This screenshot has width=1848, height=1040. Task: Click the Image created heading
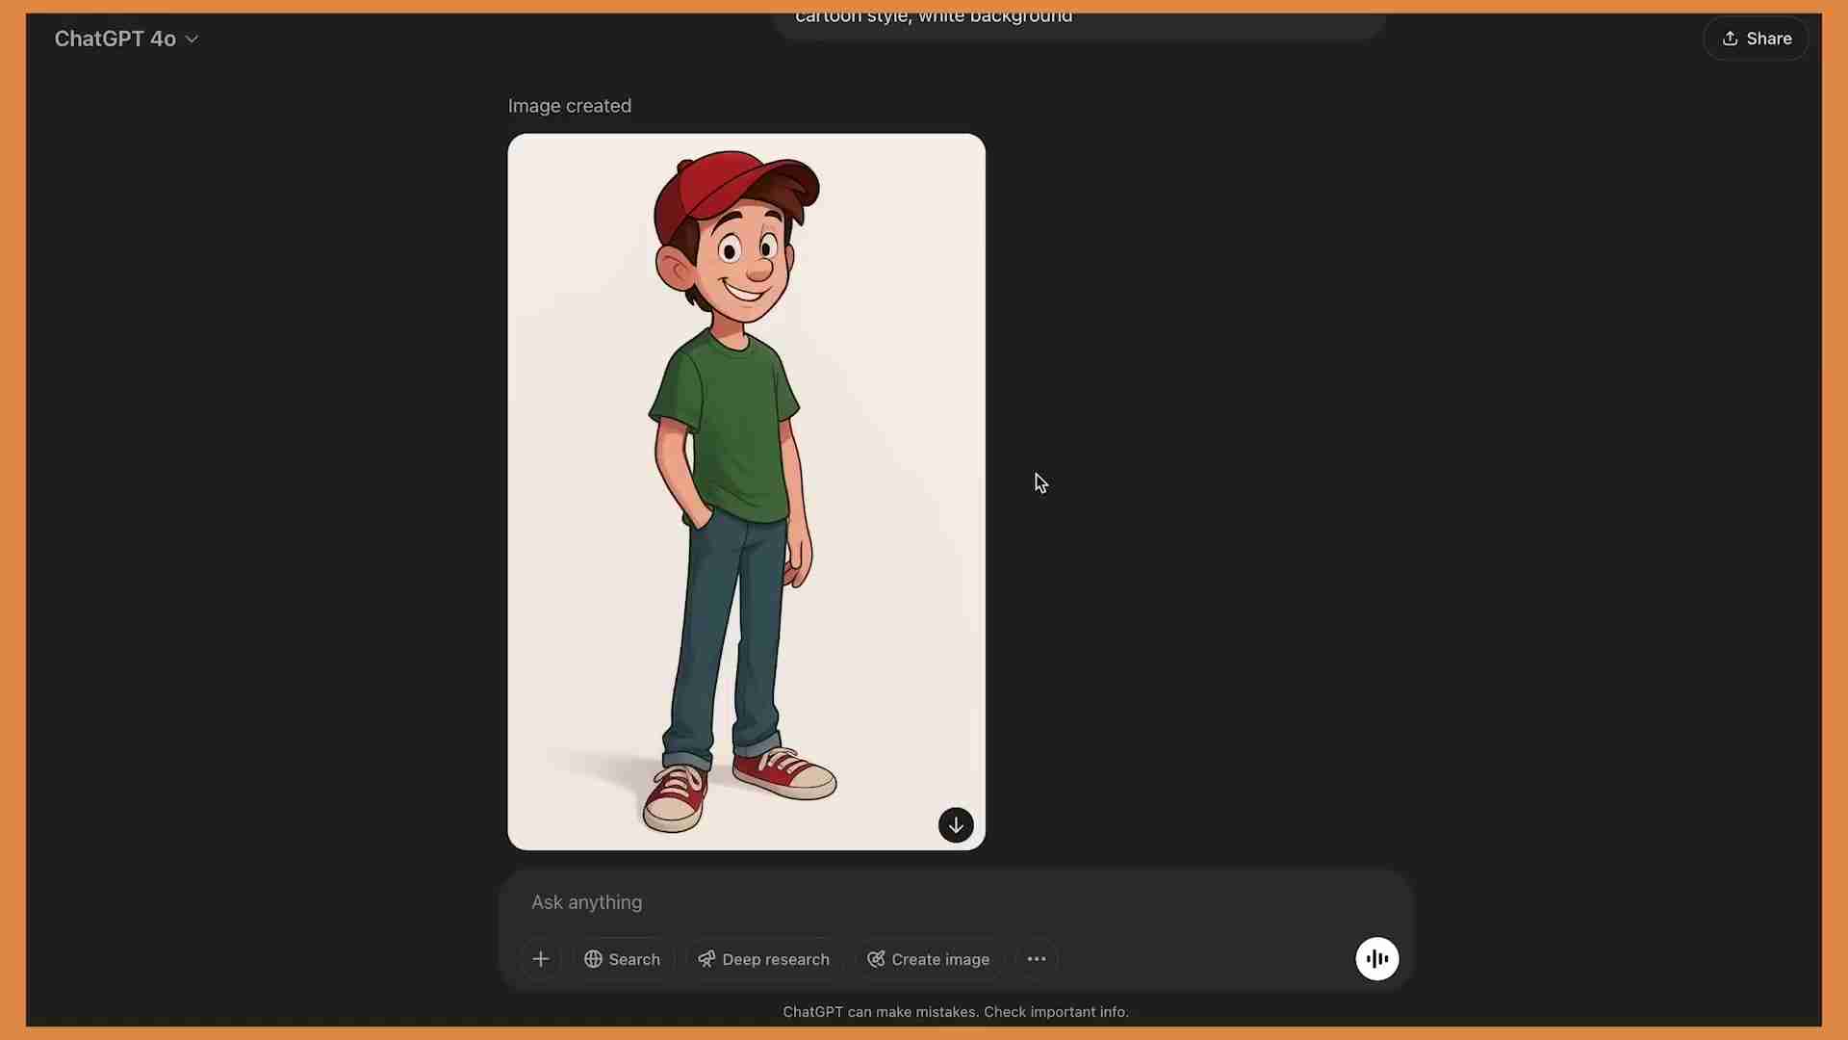tap(569, 106)
